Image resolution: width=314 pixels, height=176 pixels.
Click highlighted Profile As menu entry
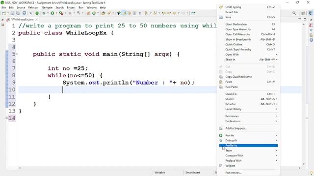tap(248, 146)
